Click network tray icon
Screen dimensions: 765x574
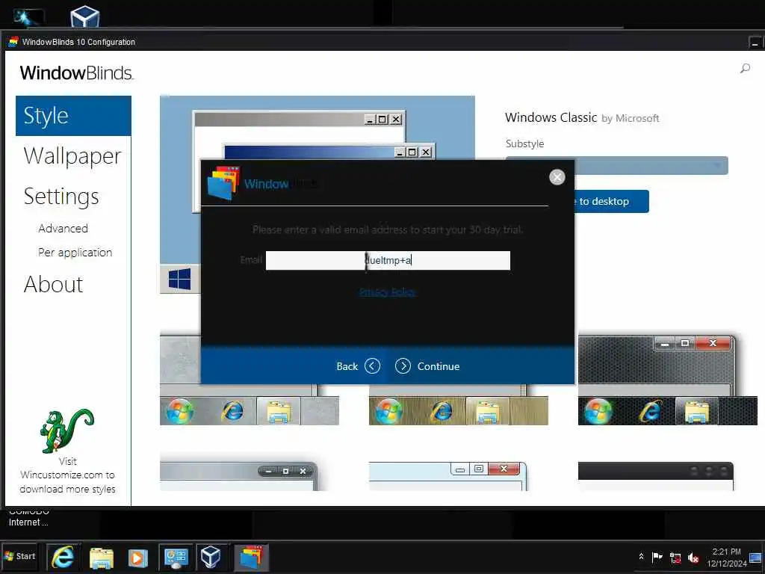click(x=675, y=558)
